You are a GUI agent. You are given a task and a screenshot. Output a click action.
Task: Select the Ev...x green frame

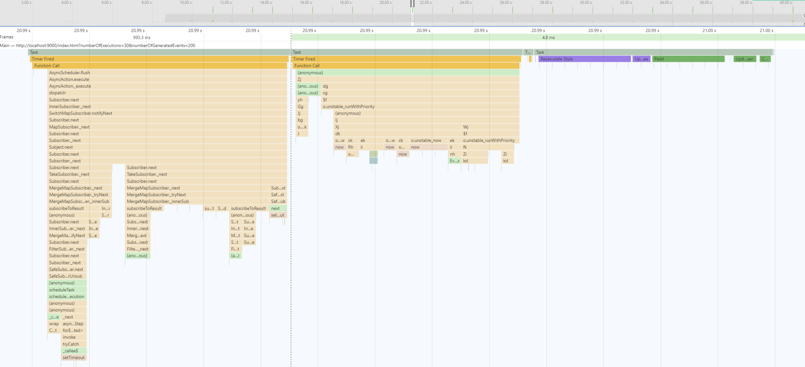tap(454, 161)
